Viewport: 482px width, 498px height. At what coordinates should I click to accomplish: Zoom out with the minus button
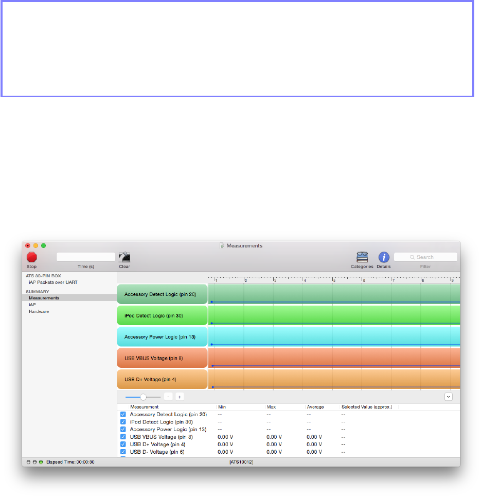click(168, 397)
